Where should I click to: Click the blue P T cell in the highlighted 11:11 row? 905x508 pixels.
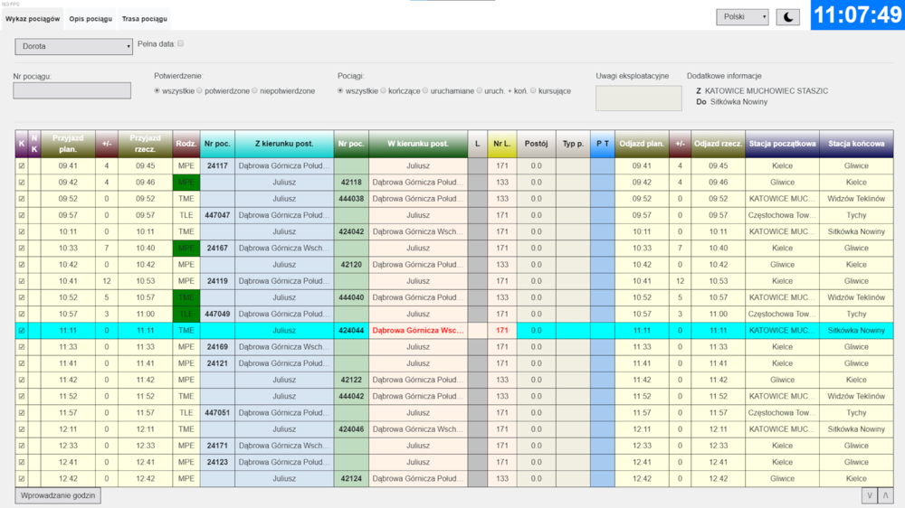(x=602, y=331)
